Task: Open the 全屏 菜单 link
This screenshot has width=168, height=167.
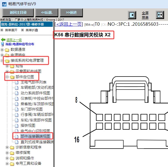Action: pyautogui.click(x=145, y=15)
